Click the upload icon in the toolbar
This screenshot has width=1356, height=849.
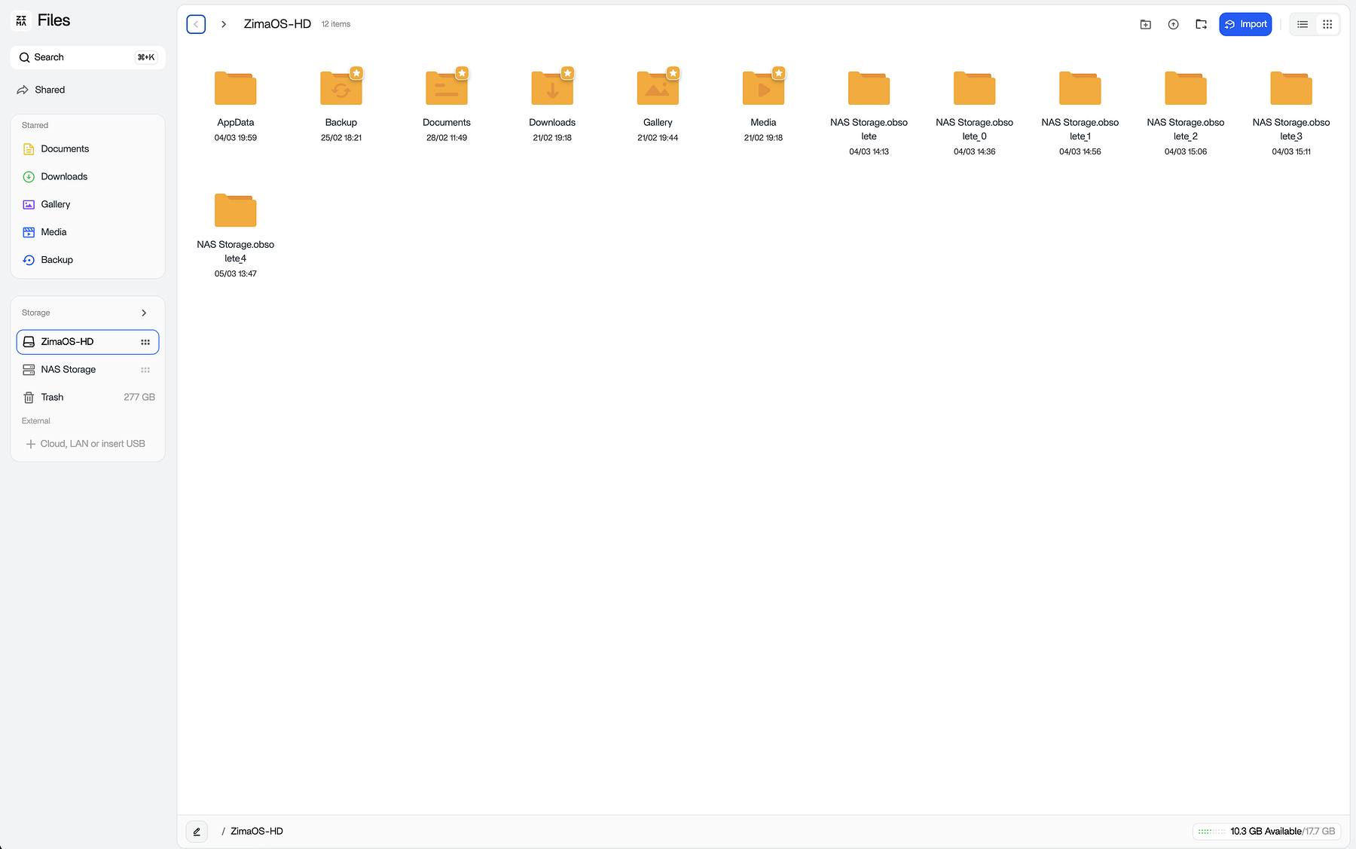1173,23
